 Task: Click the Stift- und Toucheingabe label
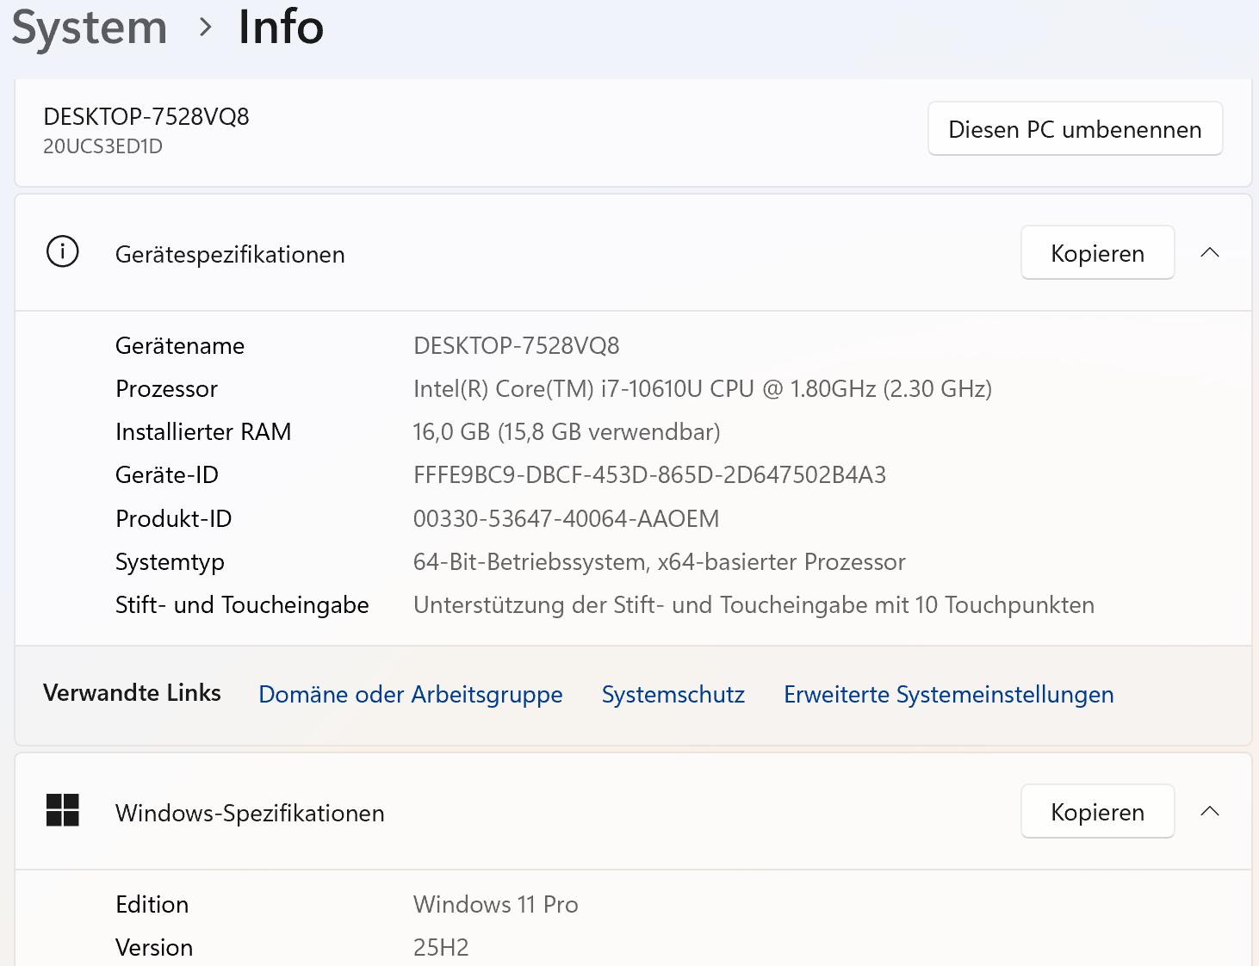click(242, 605)
